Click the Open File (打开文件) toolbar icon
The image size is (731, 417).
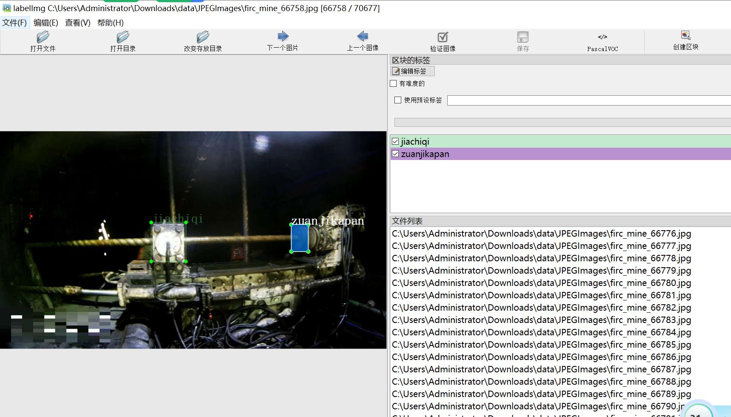pyautogui.click(x=43, y=37)
